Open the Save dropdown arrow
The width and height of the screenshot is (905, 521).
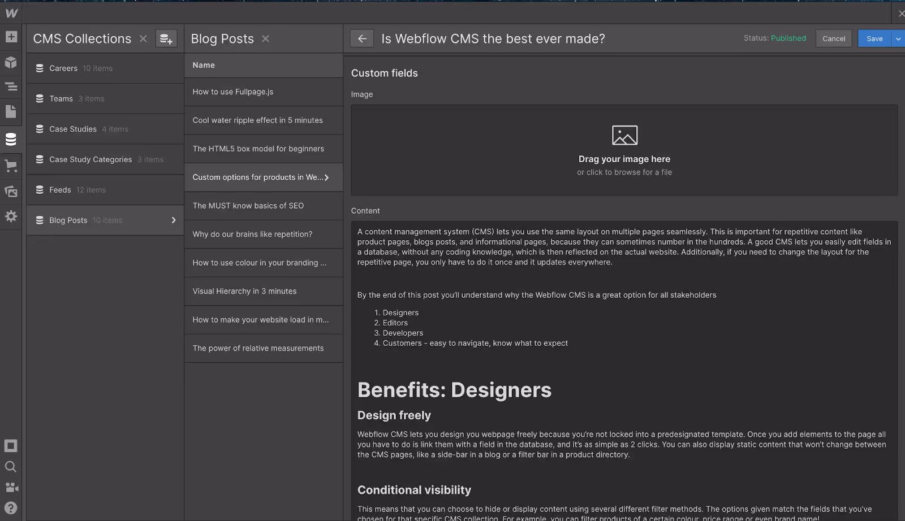tap(898, 38)
